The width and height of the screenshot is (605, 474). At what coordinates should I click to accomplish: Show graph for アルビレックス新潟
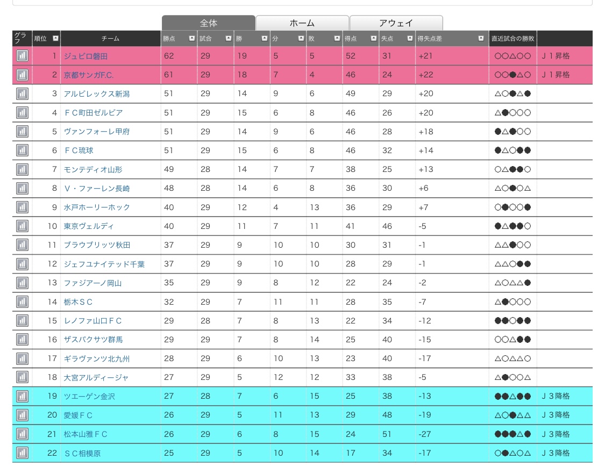[22, 94]
